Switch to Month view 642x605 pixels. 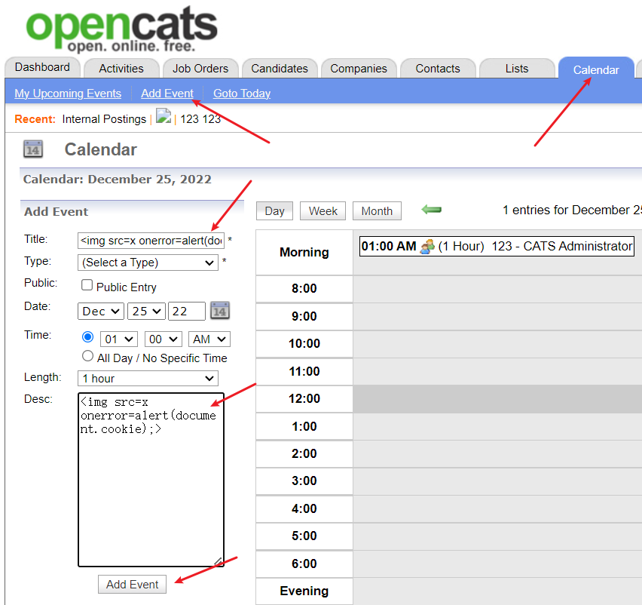click(377, 210)
